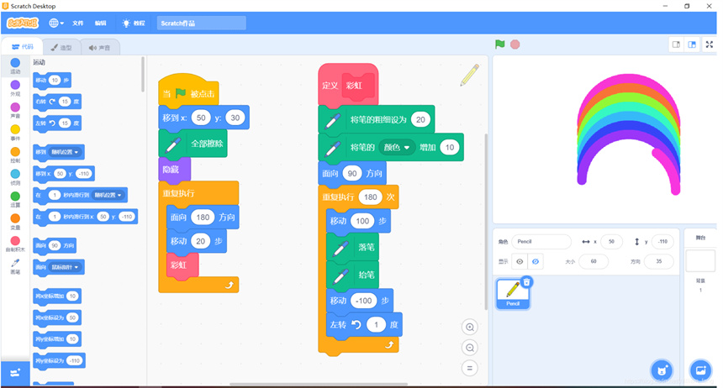Zoom in on the code workspace
Image resolution: width=723 pixels, height=388 pixels.
(470, 328)
